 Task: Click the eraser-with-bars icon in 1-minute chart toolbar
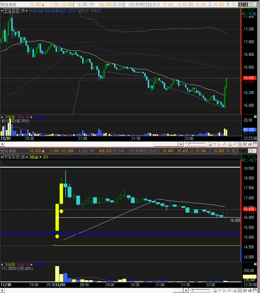[x=230, y=144]
